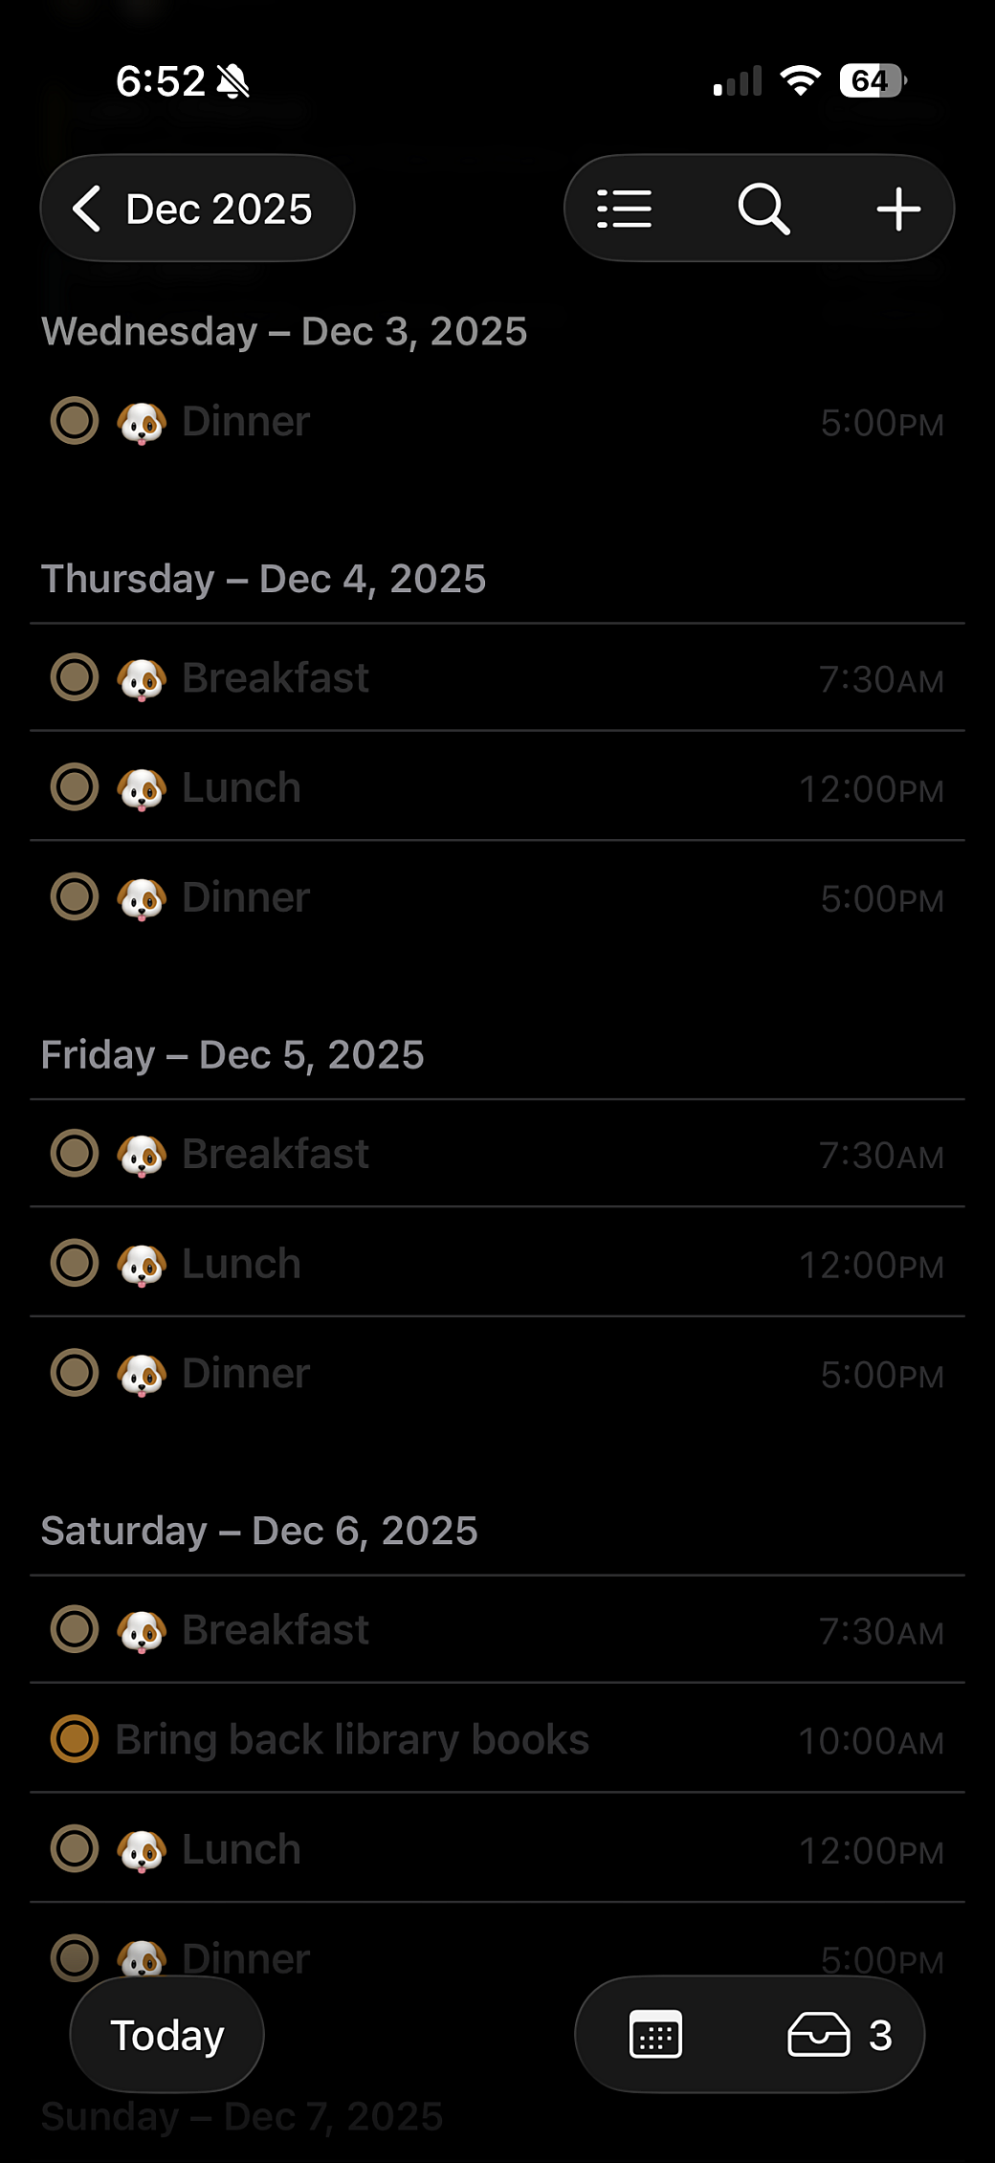Image resolution: width=995 pixels, height=2163 pixels.
Task: Tap the Wi-Fi status icon
Action: [x=800, y=80]
